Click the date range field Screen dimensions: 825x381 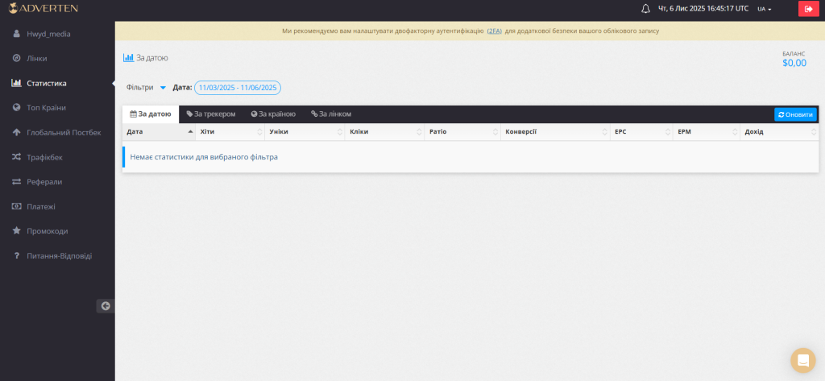pyautogui.click(x=238, y=87)
